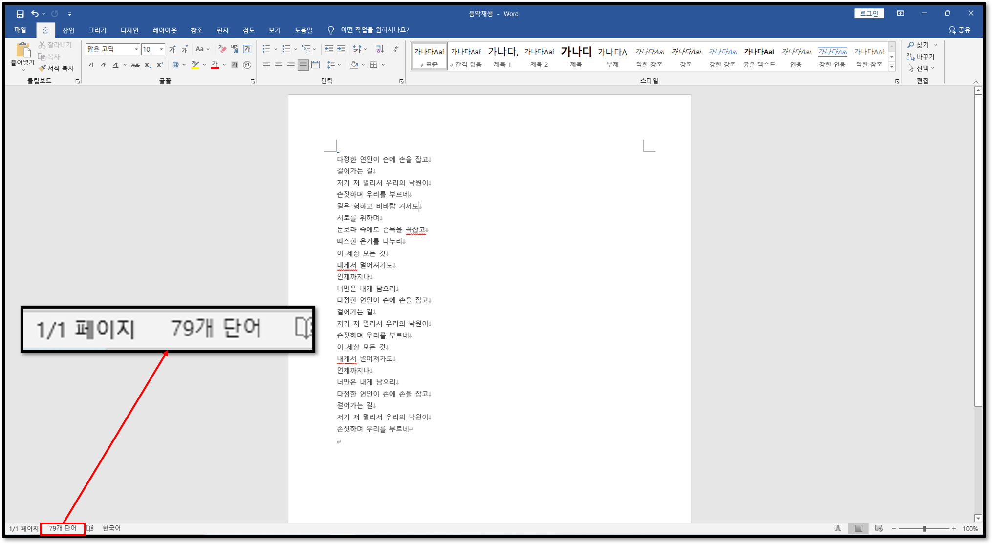The height and width of the screenshot is (544, 992).
Task: Click the distribute text alignment icon
Action: (x=316, y=64)
